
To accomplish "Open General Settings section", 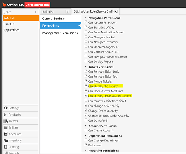I will [60, 19].
